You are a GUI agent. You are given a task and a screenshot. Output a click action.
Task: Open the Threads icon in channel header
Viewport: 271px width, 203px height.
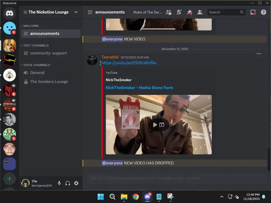[169, 12]
